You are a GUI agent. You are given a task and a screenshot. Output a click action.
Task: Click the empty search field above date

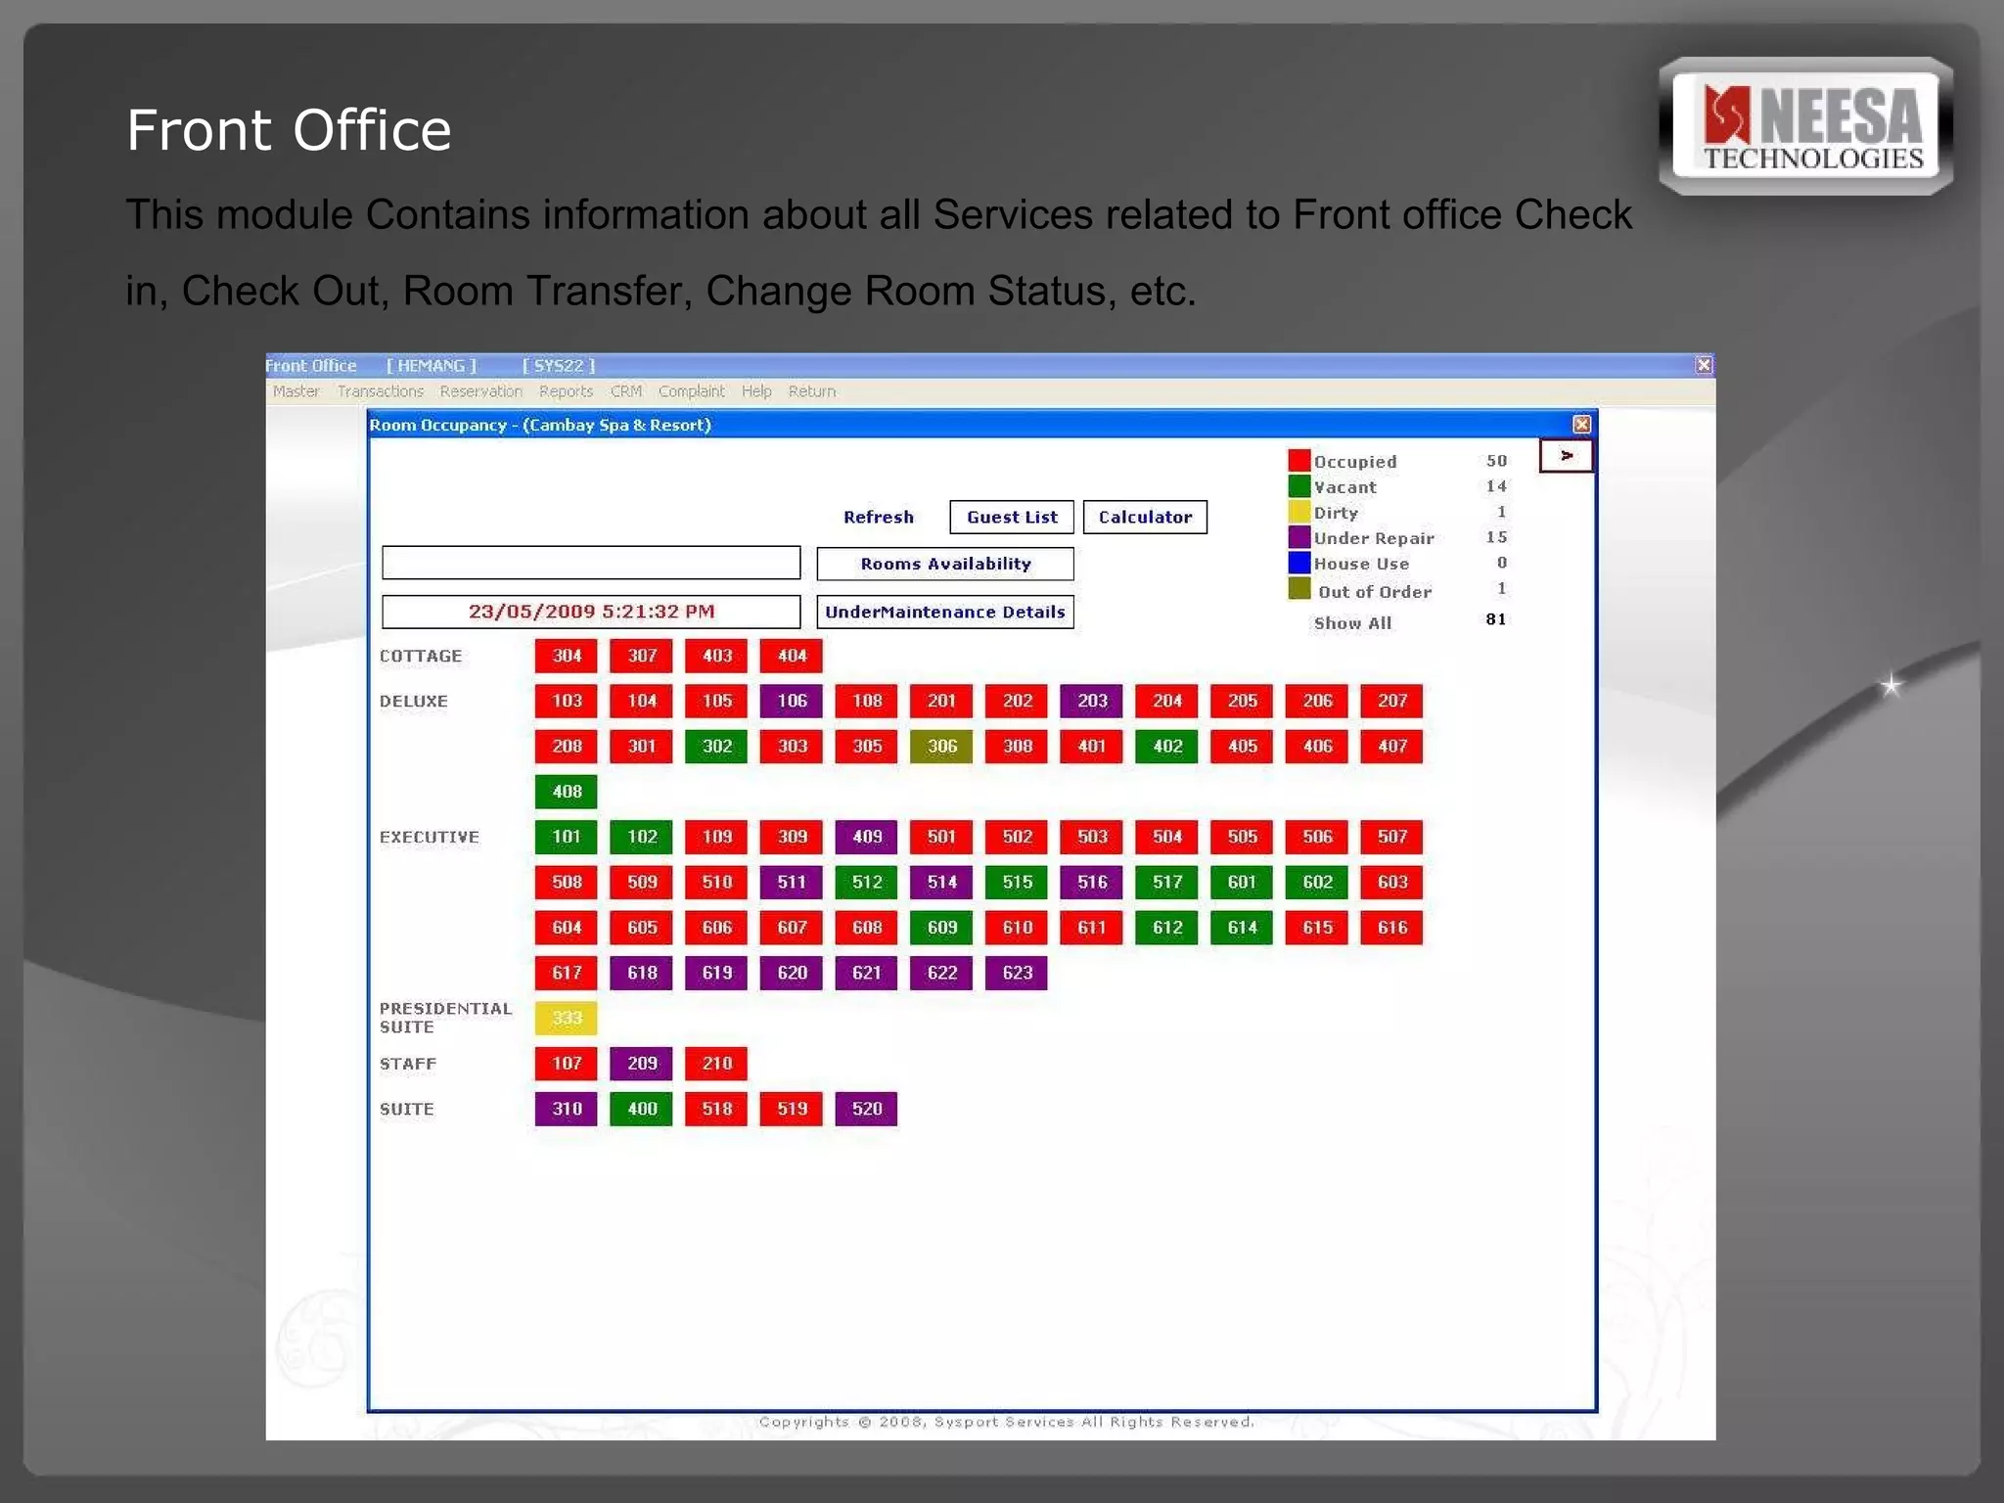591,563
